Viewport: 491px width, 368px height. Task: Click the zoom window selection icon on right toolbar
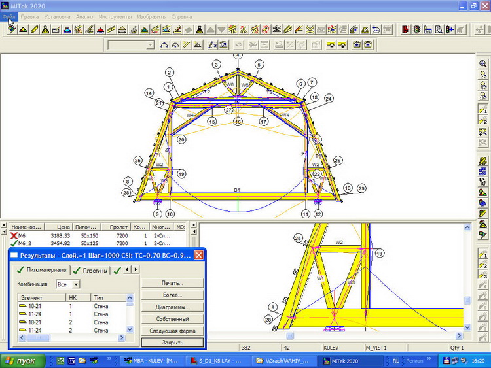click(482, 132)
